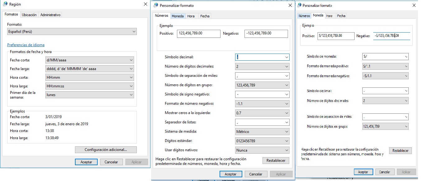Open Número de dígitos decimales dropdown in Números
This screenshot has height=181, width=423.
coord(262,66)
